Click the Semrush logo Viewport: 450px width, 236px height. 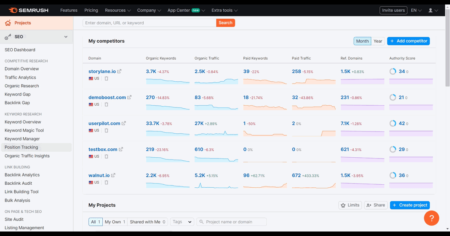(x=28, y=10)
